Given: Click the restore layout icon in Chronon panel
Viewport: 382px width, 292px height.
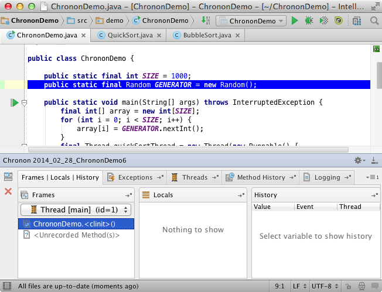Looking at the screenshot, I should point(8,177).
